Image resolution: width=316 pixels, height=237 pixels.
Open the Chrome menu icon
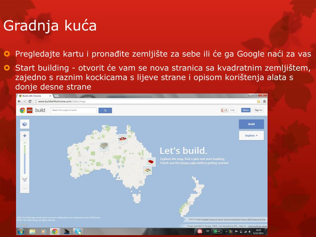coord(264,101)
